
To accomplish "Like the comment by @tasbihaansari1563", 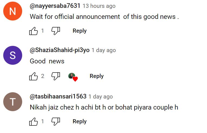I will pyautogui.click(x=34, y=121).
